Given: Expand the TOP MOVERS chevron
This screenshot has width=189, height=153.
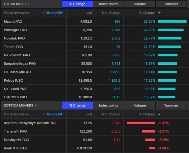Looking at the screenshot, I should pyautogui.click(x=28, y=4).
